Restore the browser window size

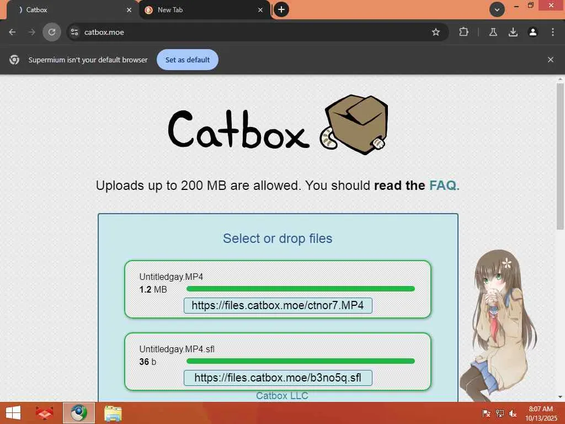[x=530, y=6]
